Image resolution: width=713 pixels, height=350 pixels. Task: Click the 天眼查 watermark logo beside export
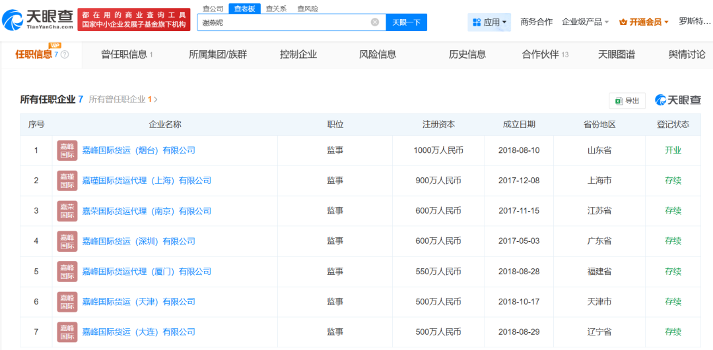tap(678, 100)
